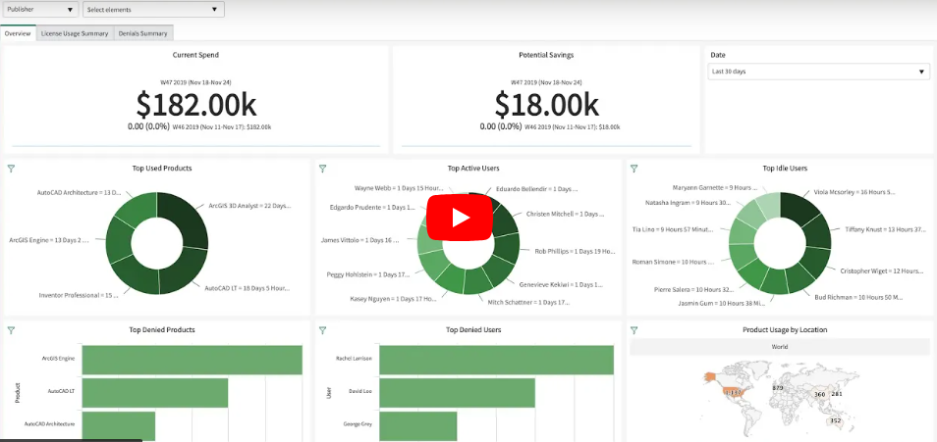Click the 360 value on the map
Screen dimensions: 937x442
(820, 395)
